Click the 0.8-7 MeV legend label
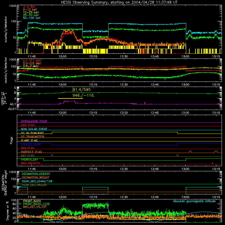Viewport: 225px width, 225px height. click(31, 66)
